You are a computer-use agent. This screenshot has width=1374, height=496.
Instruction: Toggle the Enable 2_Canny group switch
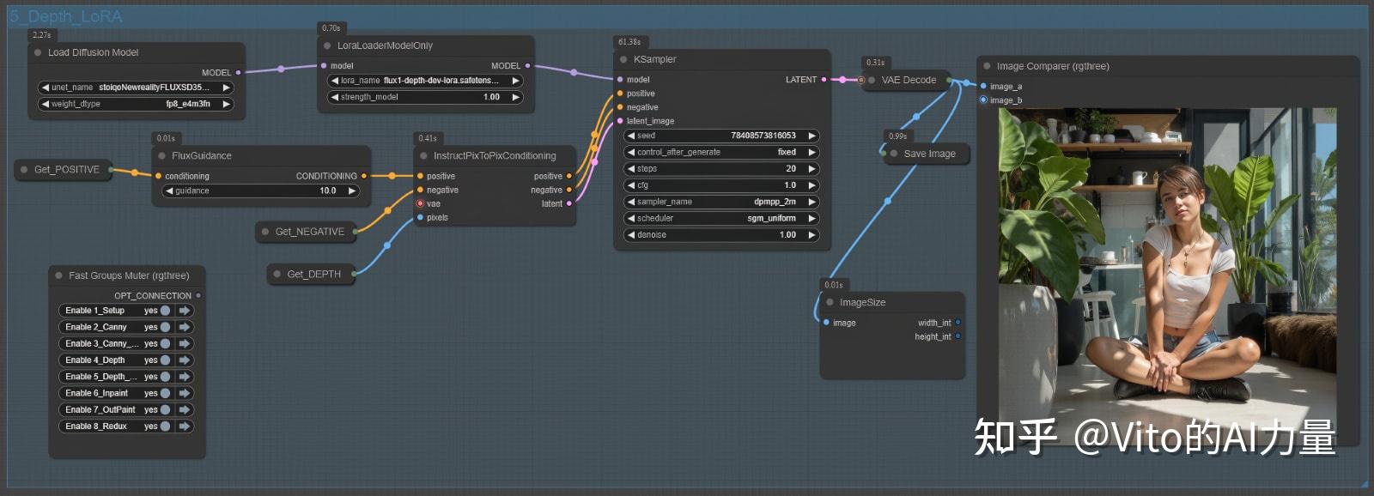coord(165,327)
